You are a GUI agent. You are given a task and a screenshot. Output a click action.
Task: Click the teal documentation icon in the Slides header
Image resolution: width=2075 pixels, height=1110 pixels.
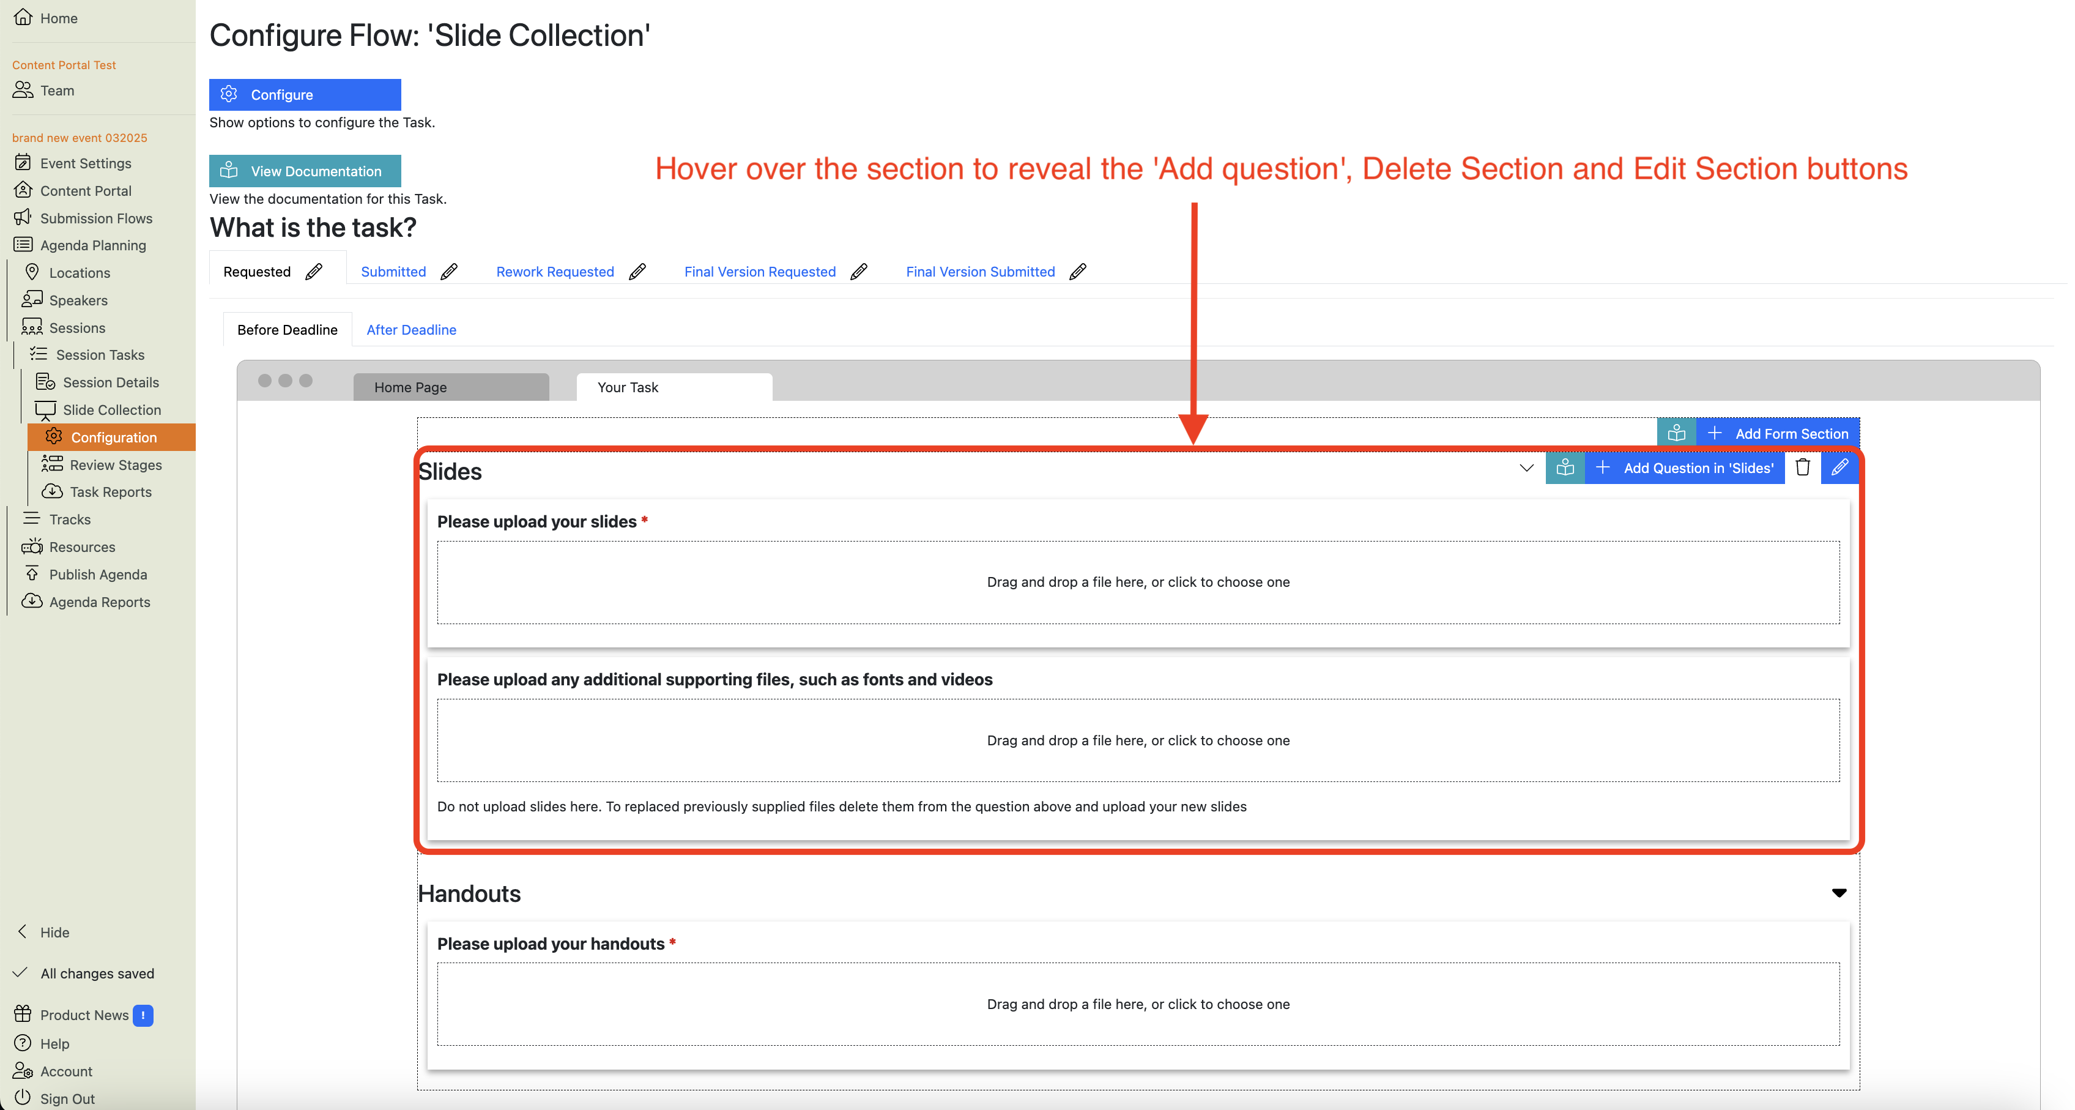1565,467
